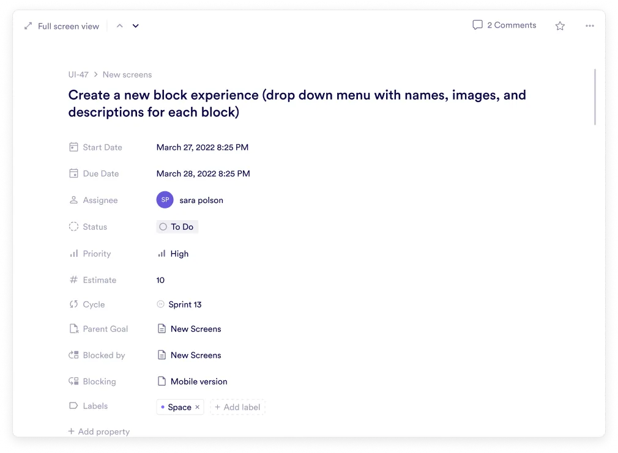The height and width of the screenshot is (453, 618).
Task: Change the To Do status
Action: coord(177,227)
